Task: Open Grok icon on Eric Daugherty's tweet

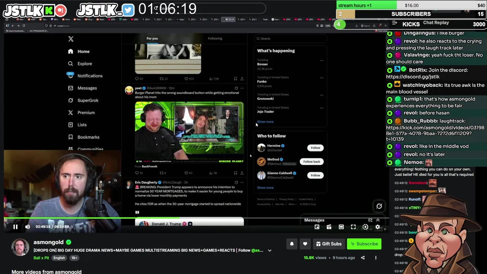Action: point(236,182)
